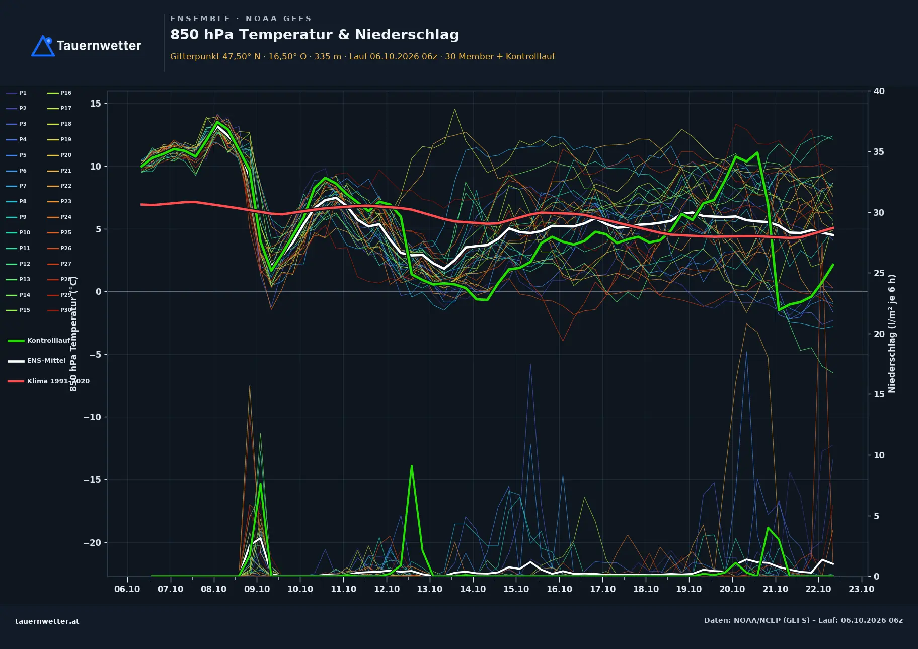Click the 25 precipitation axis label

coord(879,273)
